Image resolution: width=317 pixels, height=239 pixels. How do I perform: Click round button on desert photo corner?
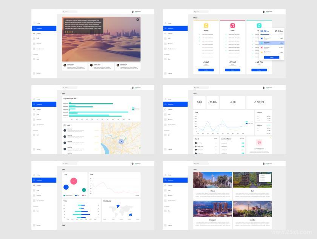(138, 20)
